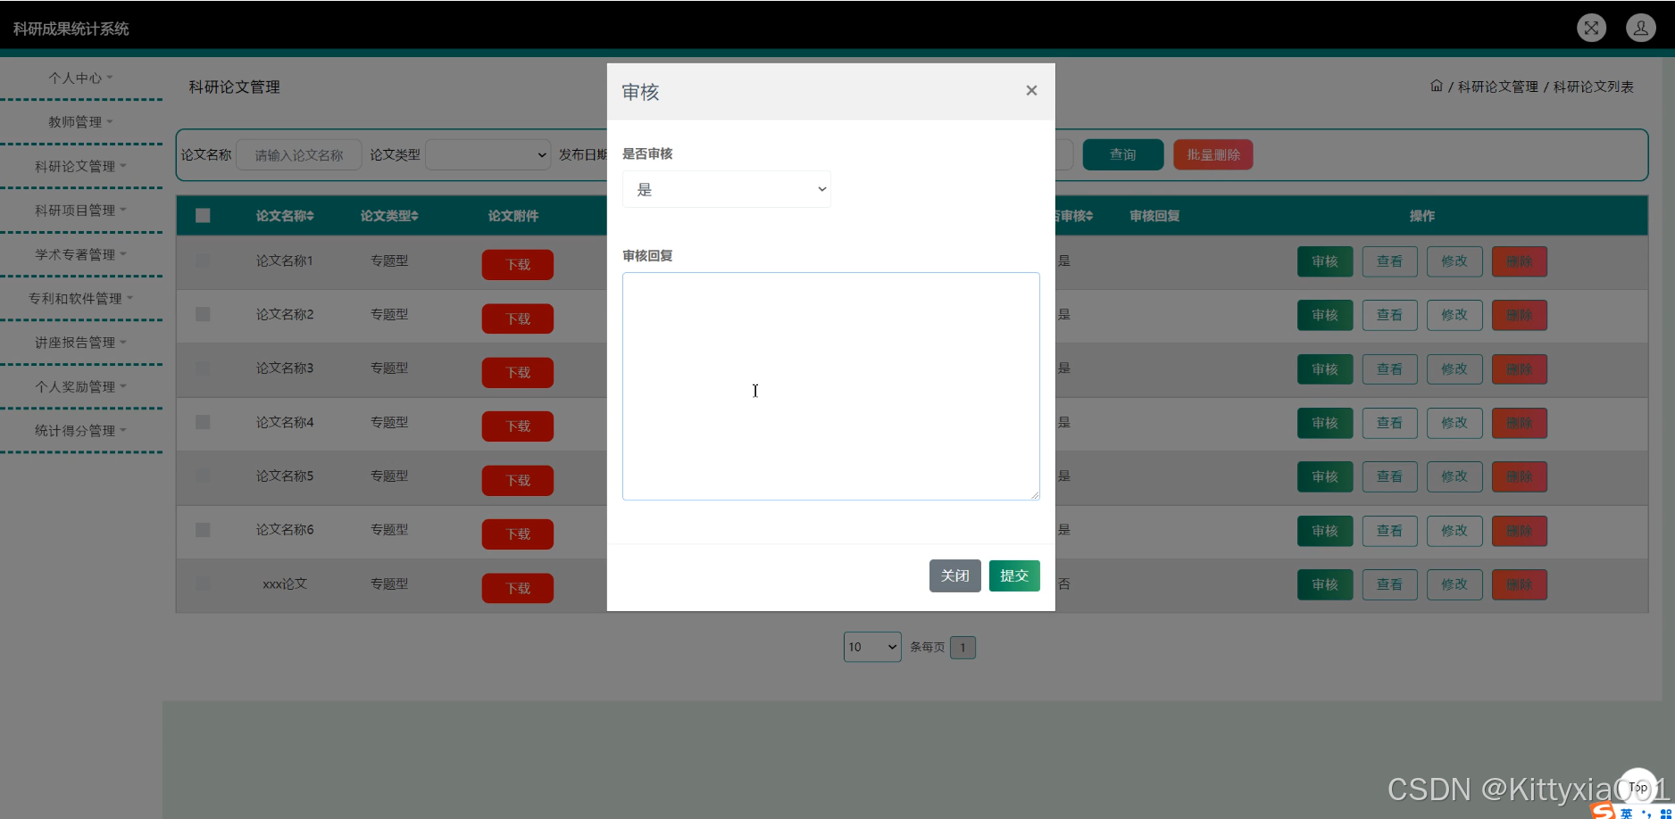Click 审核 button for 论文名称2 row
This screenshot has height=819, width=1675.
[1325, 315]
